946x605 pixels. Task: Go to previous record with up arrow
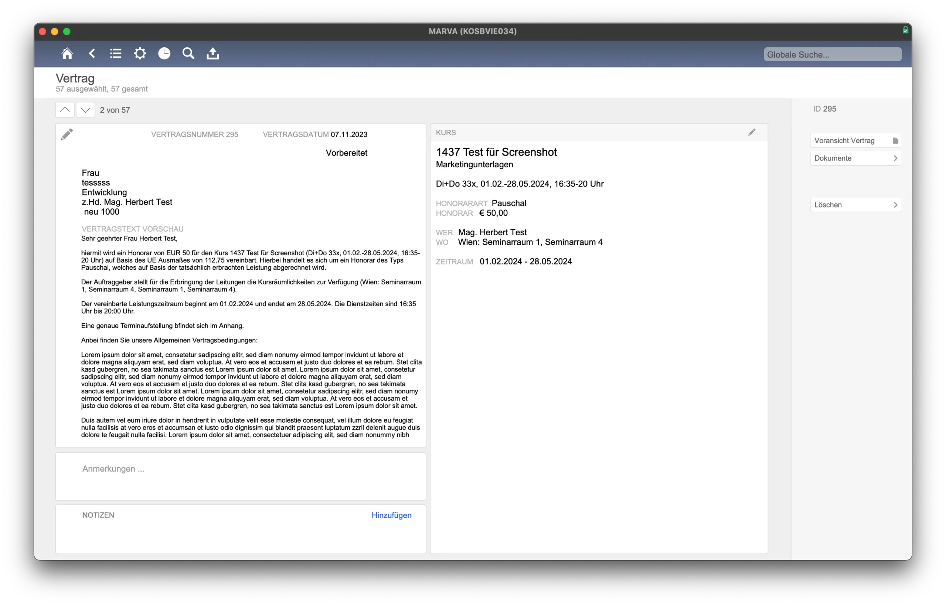click(65, 110)
